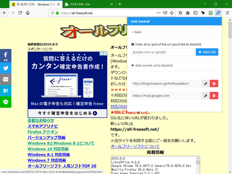Click the gear extension icon in toolbar
This screenshot has height=174, width=232.
tap(180, 13)
